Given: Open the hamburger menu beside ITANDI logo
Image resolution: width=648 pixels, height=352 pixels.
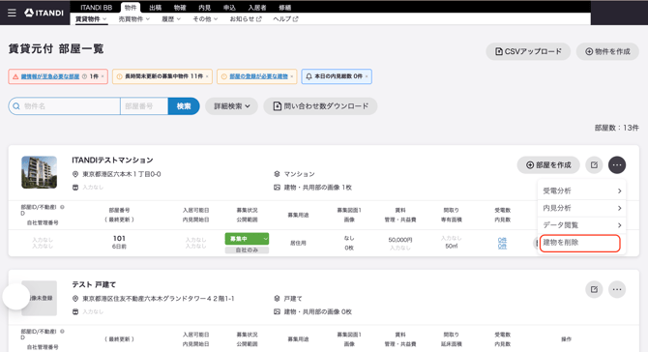Looking at the screenshot, I should 12,13.
